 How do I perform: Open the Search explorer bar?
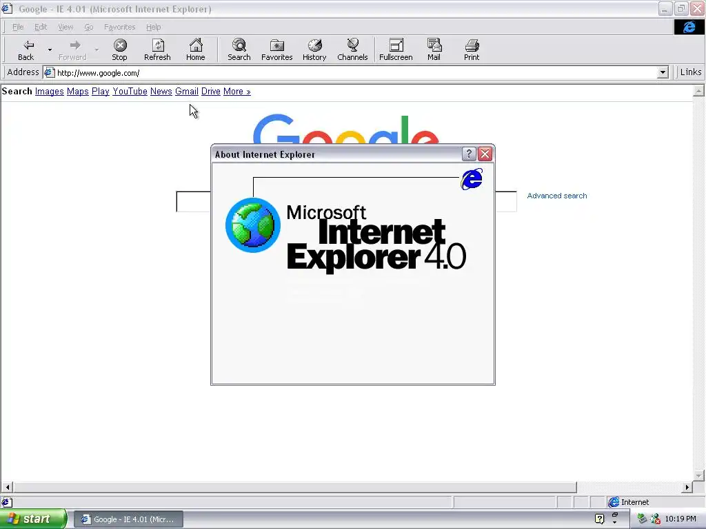[x=239, y=50]
